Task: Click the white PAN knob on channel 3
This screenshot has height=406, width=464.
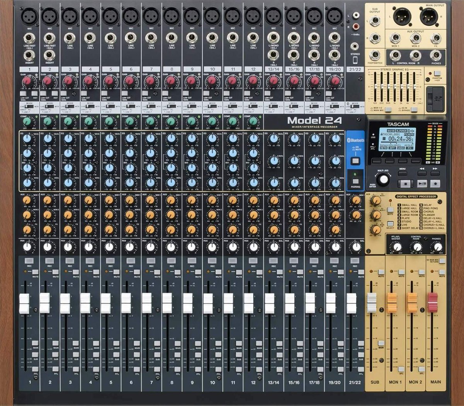Action: pos(68,247)
